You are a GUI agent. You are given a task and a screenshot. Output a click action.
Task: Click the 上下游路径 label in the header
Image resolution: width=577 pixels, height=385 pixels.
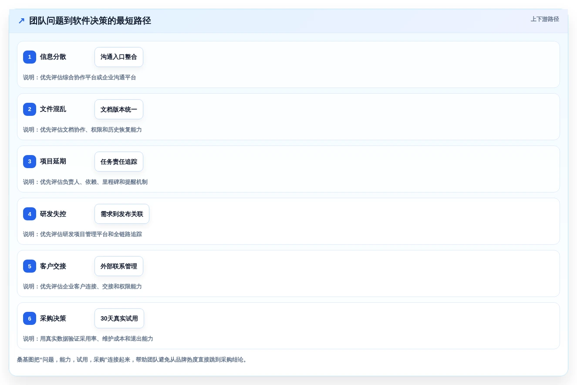545,19
